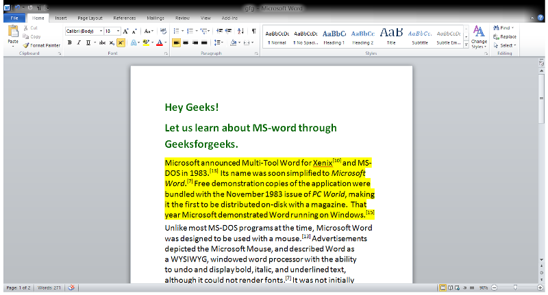This screenshot has height=295, width=548.
Task: Toggle Underline formatting
Action: tap(88, 42)
